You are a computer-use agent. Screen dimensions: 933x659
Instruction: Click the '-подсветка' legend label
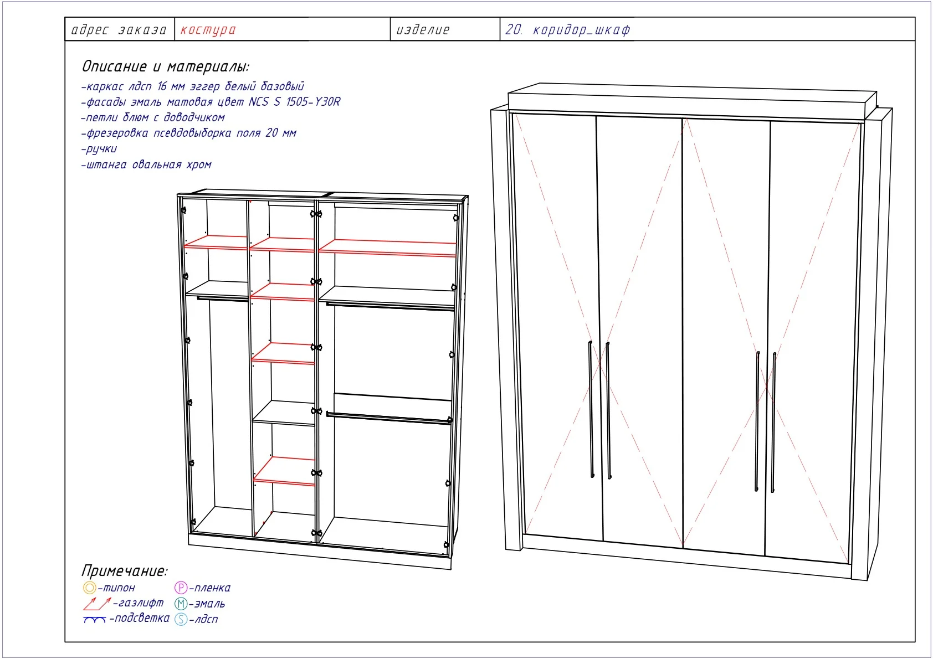click(x=139, y=618)
